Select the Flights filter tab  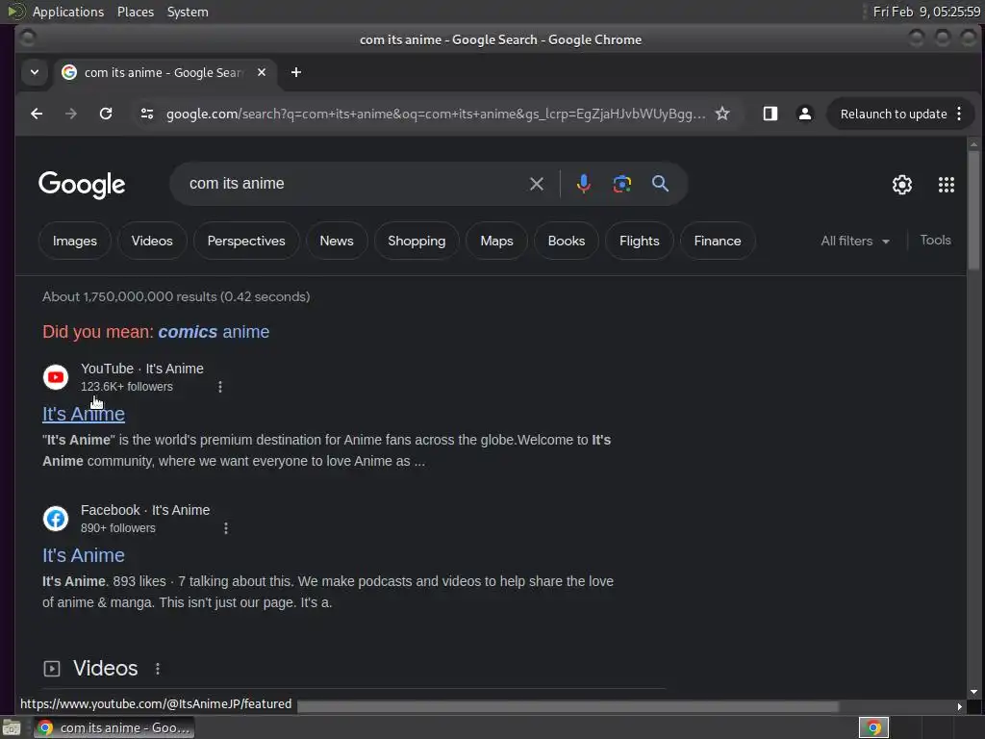click(640, 241)
